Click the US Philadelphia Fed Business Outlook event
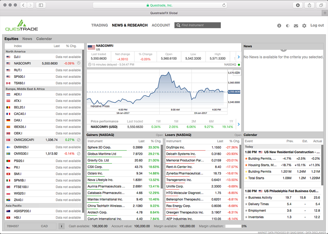The width and height of the screenshot is (328, 234). coord(283,191)
